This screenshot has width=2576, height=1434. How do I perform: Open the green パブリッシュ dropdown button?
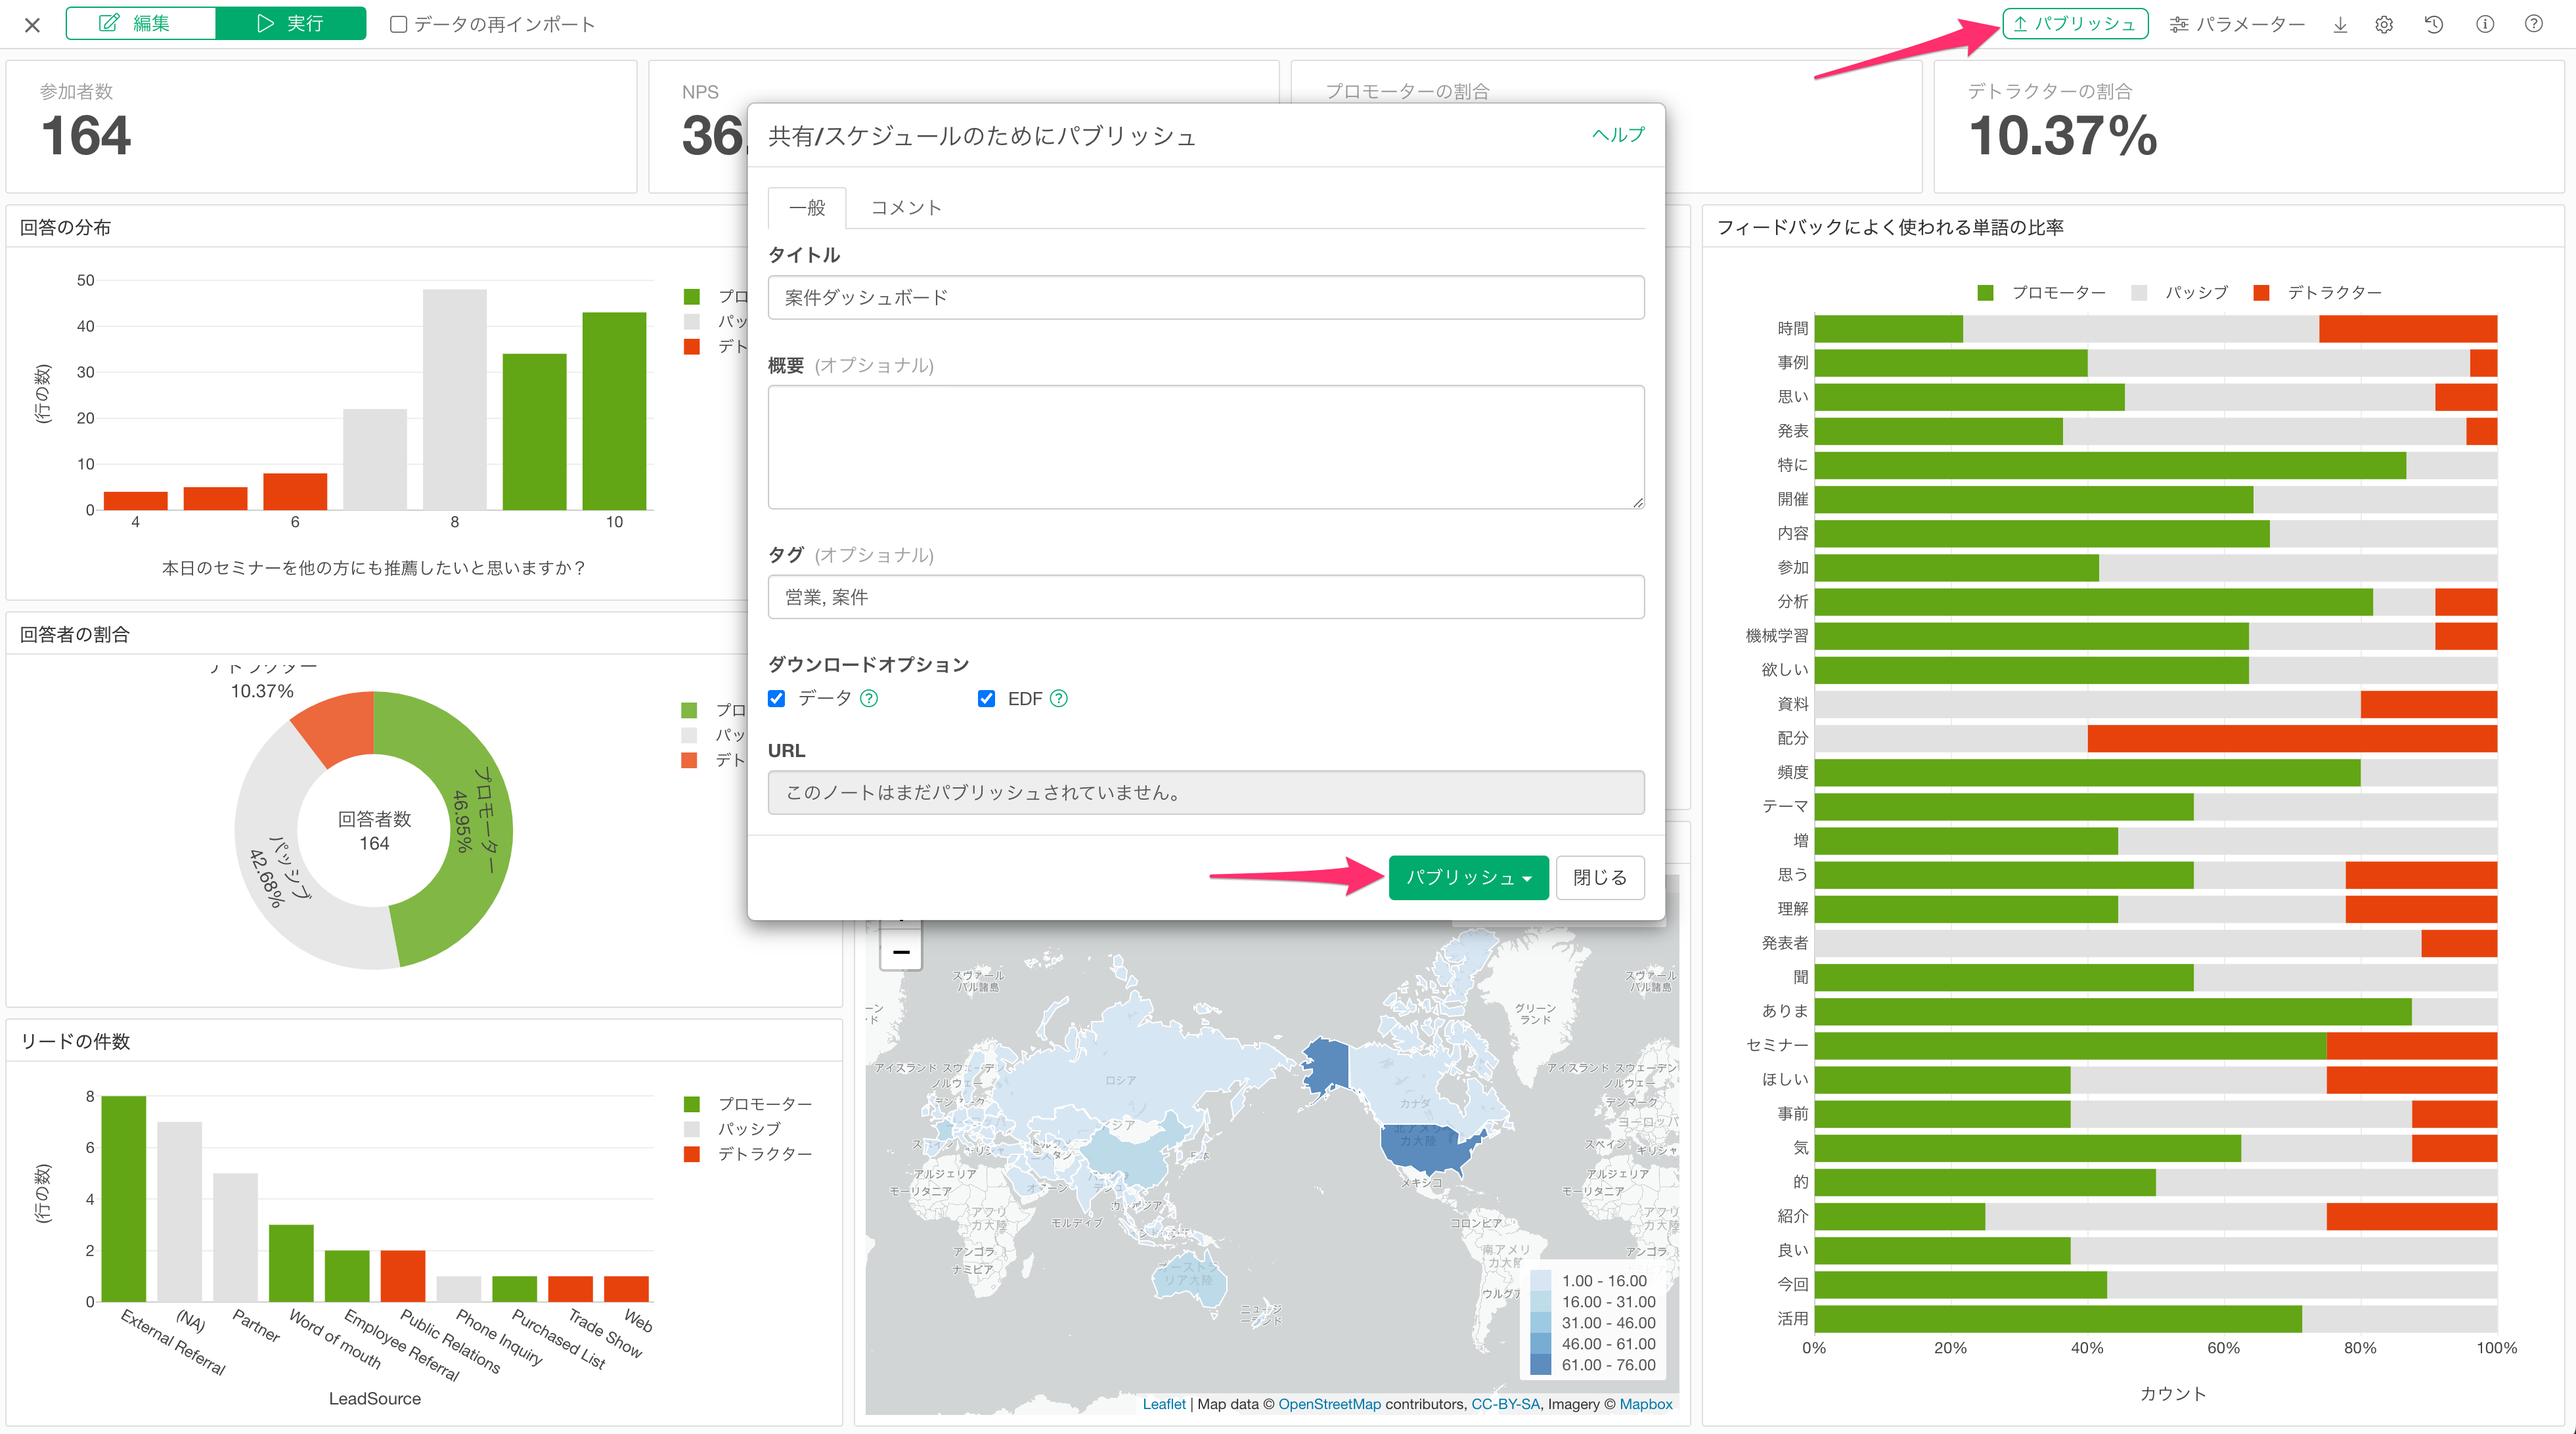pyautogui.click(x=1468, y=878)
